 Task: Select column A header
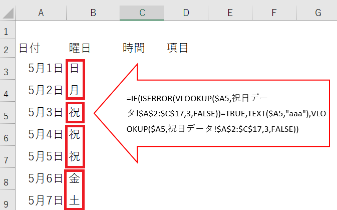point(41,13)
